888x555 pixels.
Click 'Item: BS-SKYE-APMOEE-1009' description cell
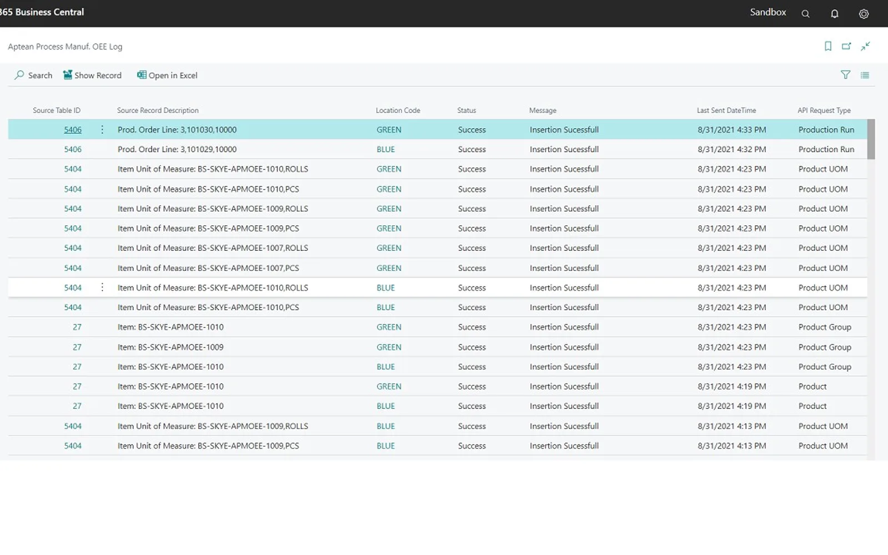click(170, 347)
